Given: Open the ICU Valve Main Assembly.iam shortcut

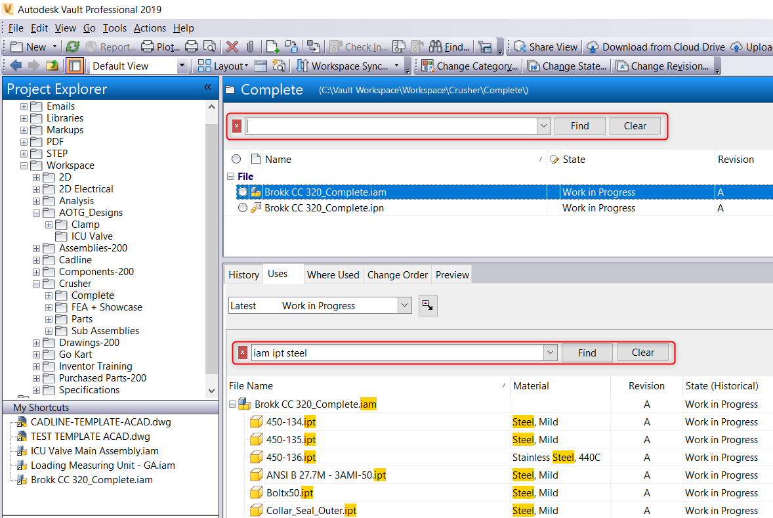Looking at the screenshot, I should (x=94, y=451).
